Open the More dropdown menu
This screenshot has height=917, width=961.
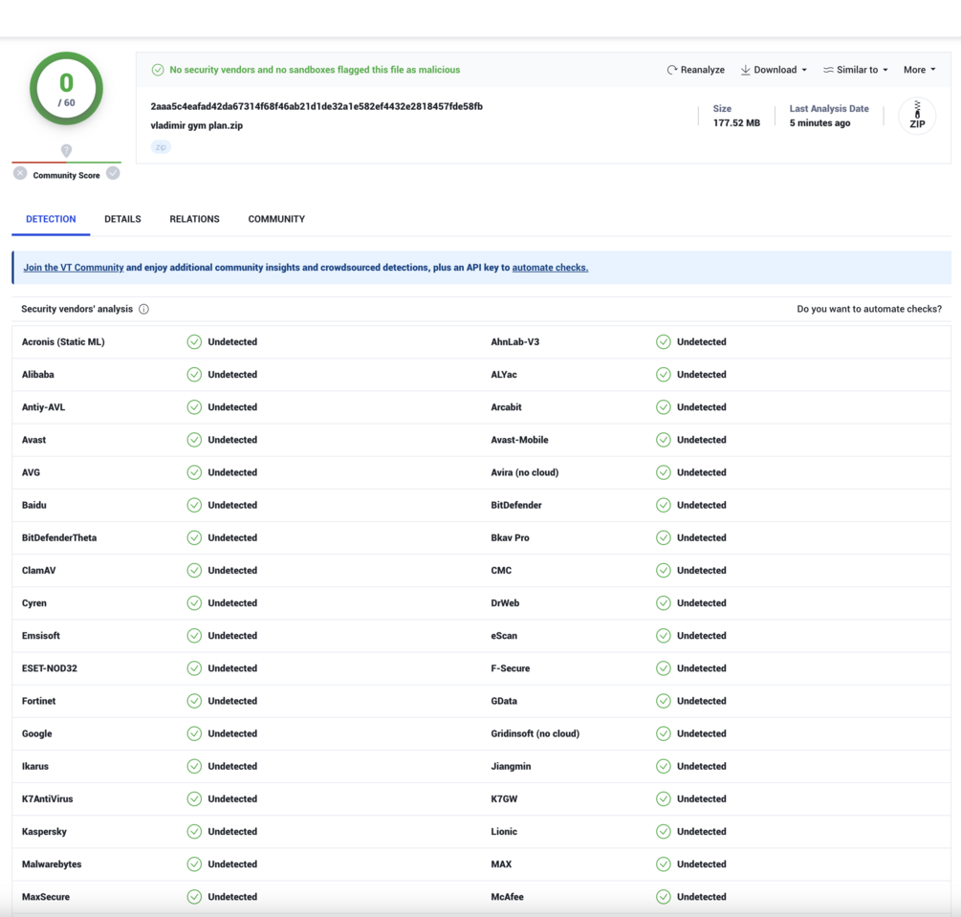tap(919, 70)
